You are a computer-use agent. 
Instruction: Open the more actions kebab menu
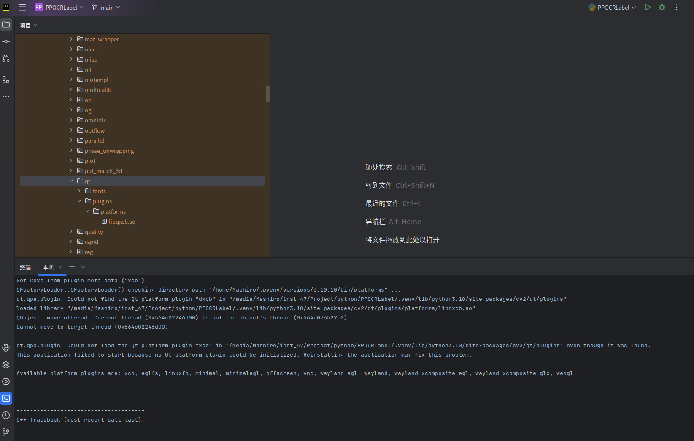coord(676,7)
